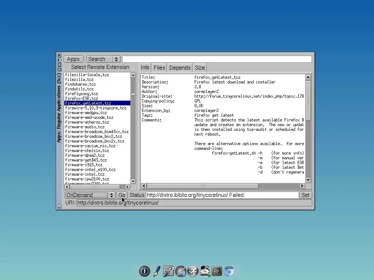
Task: Click into the search text field
Action: [x=217, y=59]
